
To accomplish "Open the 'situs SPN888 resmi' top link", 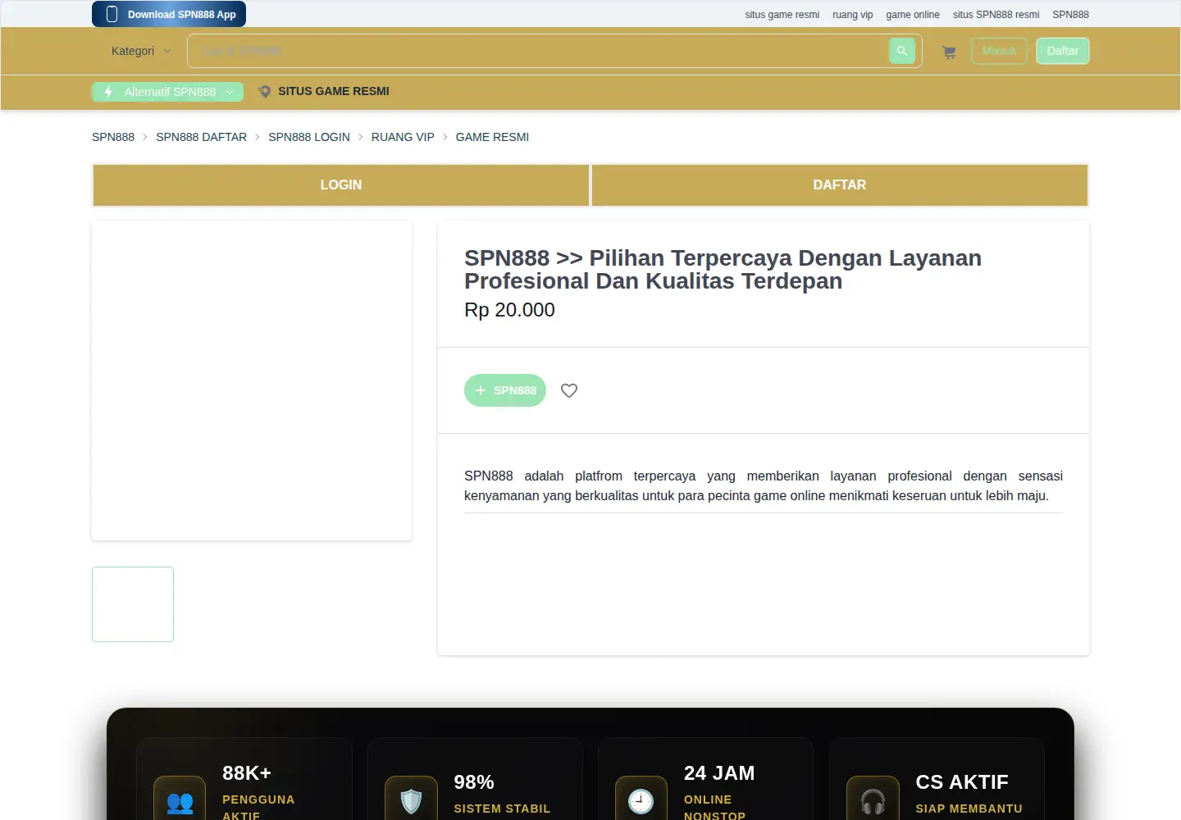I will pos(996,15).
